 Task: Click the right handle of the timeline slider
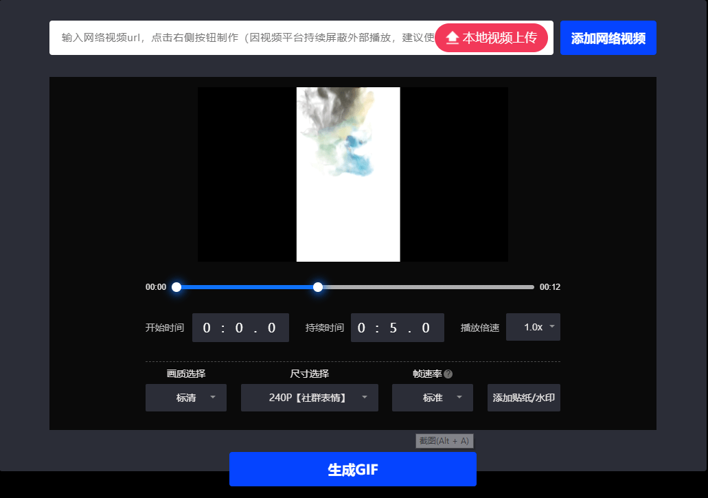[x=317, y=286]
